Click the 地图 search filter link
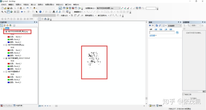The image size is (206, 110). 156,29
